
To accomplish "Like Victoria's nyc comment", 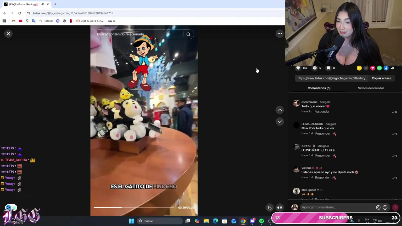I will pos(393,178).
